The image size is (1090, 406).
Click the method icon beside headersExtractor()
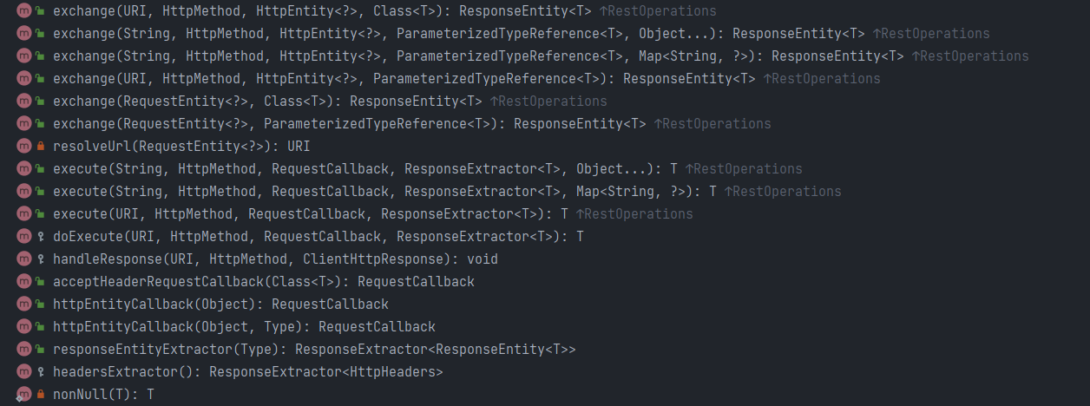coord(24,372)
